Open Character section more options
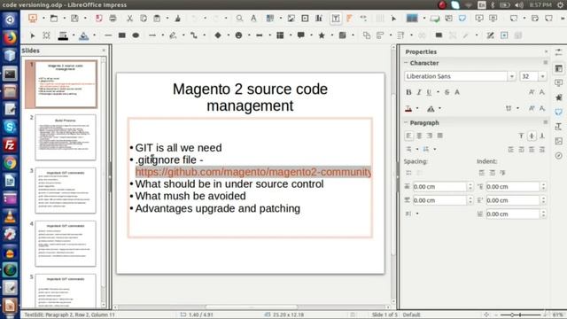Image resolution: width=567 pixels, height=319 pixels. pyautogui.click(x=546, y=63)
